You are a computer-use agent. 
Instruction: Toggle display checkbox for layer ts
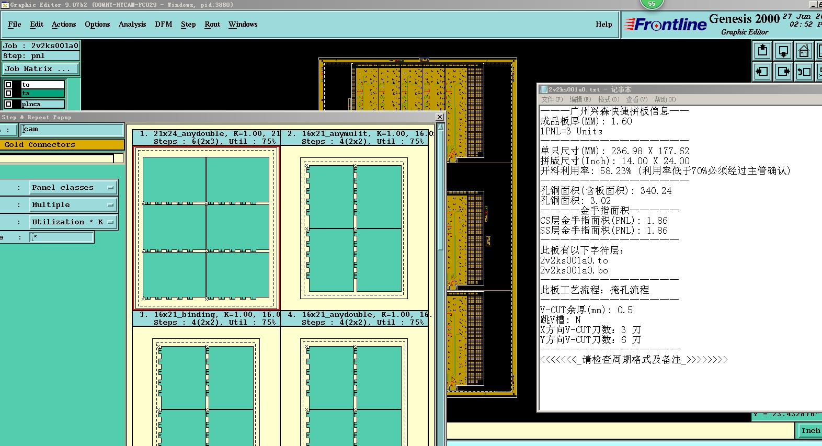[x=8, y=93]
